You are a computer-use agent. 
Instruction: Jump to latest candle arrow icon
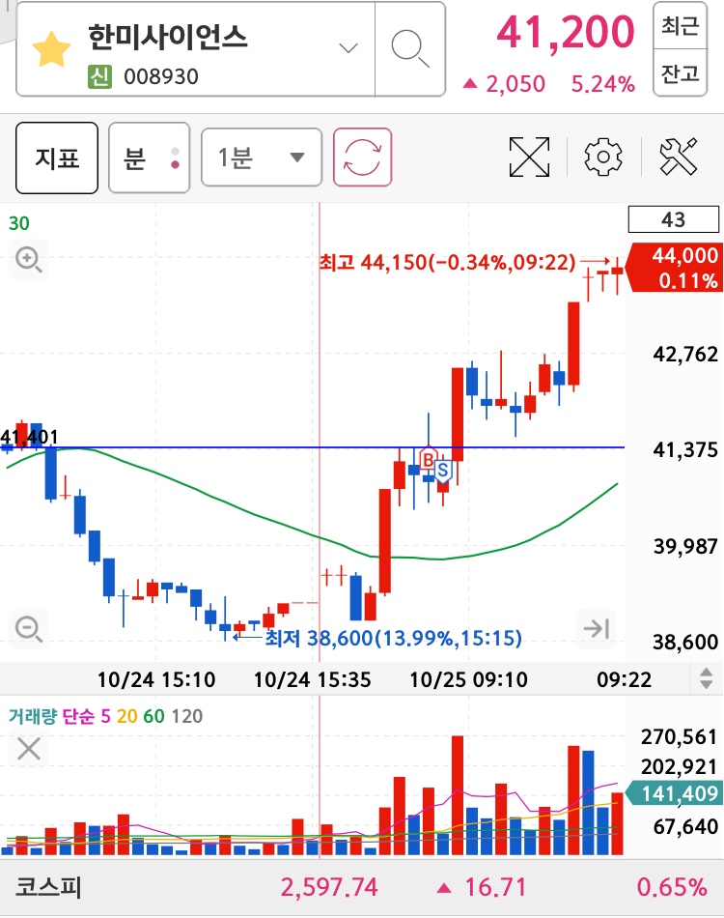coord(596,629)
